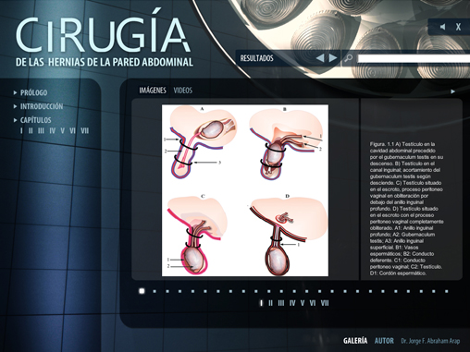Open the Galería section at bottom
The height and width of the screenshot is (352, 470).
tap(355, 341)
